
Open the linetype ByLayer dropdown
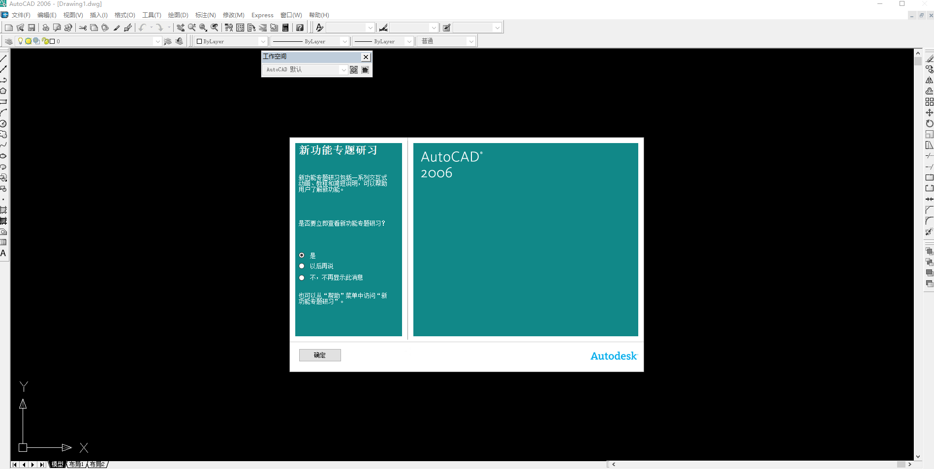click(343, 41)
